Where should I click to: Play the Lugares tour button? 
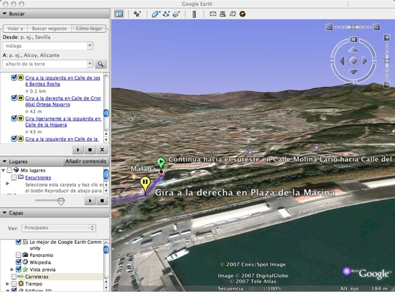coord(90,201)
